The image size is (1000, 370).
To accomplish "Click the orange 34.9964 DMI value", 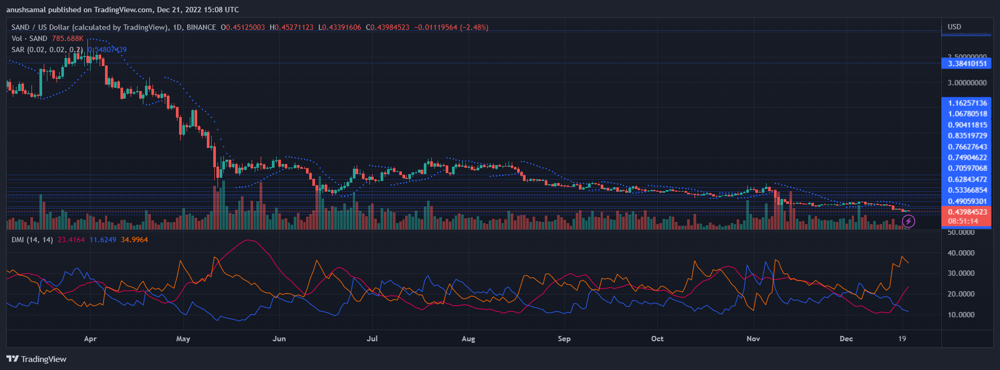I will point(134,240).
